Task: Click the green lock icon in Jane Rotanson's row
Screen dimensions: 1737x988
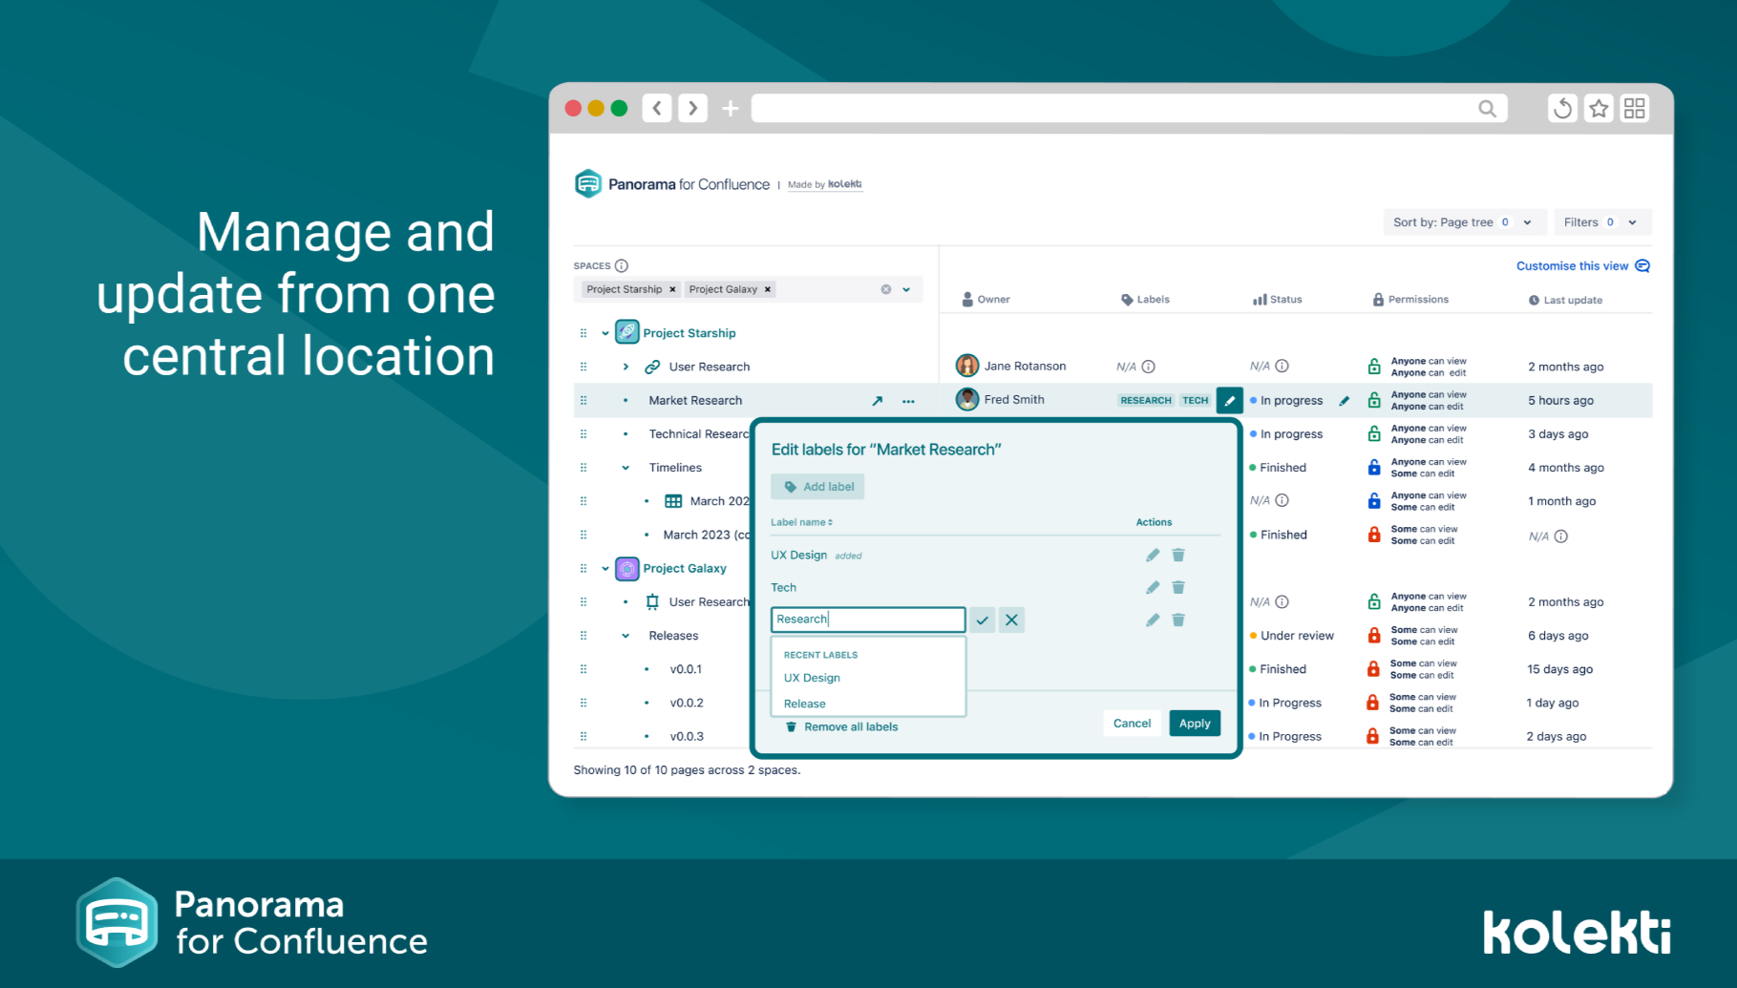Action: [x=1374, y=367]
